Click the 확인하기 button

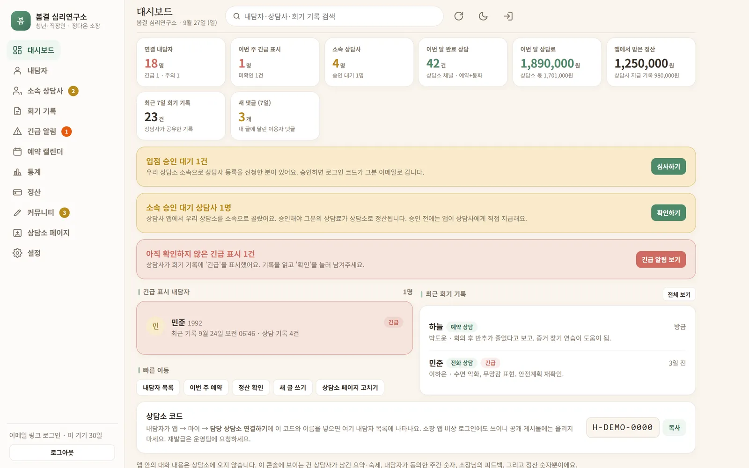668,213
